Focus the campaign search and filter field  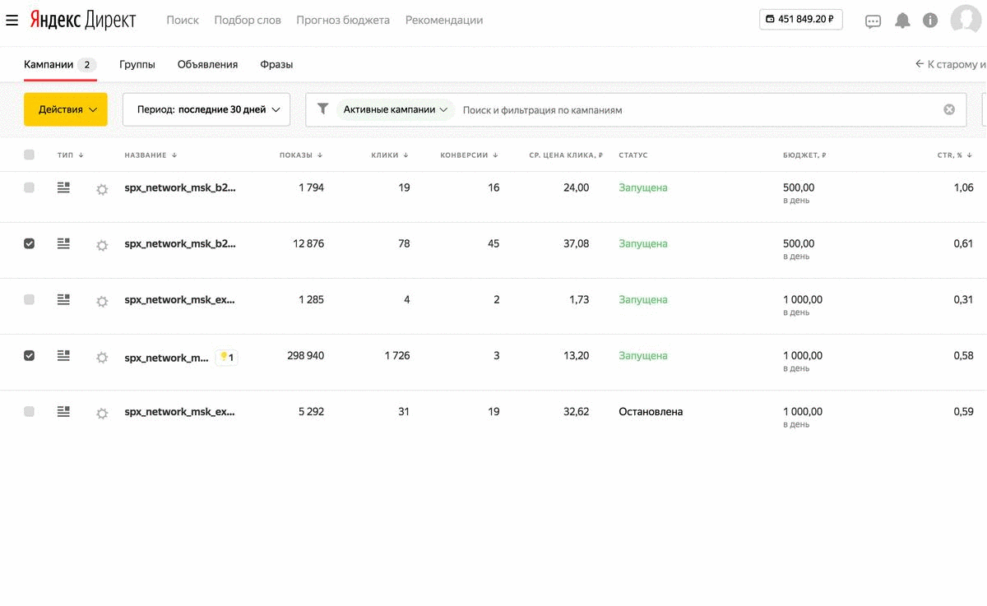(x=691, y=109)
